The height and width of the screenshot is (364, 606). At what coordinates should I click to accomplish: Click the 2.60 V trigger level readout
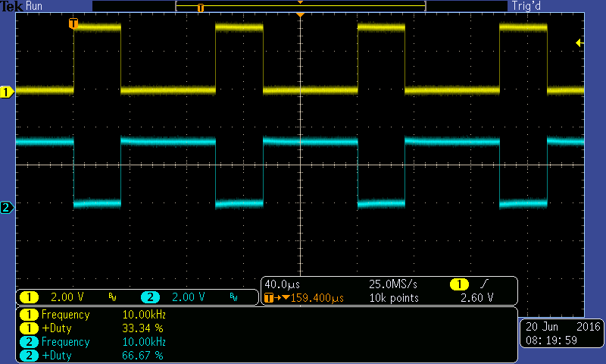click(x=477, y=298)
